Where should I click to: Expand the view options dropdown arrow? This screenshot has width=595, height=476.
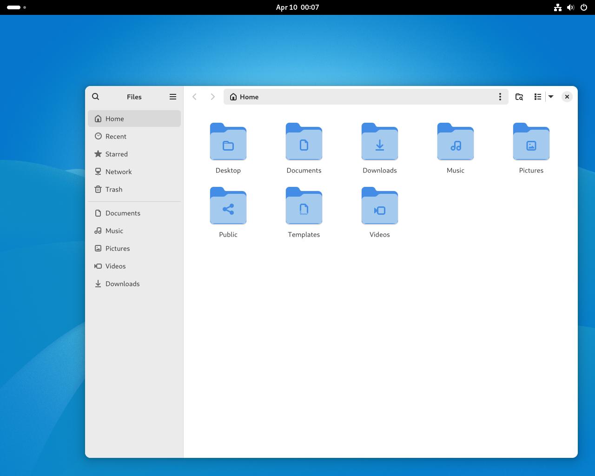click(x=551, y=97)
